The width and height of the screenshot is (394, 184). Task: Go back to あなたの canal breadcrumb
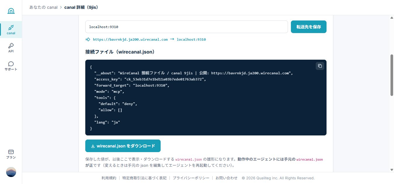pos(43,7)
